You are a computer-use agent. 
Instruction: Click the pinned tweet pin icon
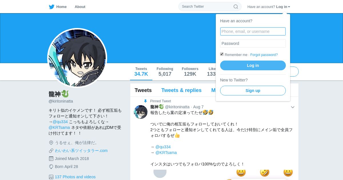(145, 101)
